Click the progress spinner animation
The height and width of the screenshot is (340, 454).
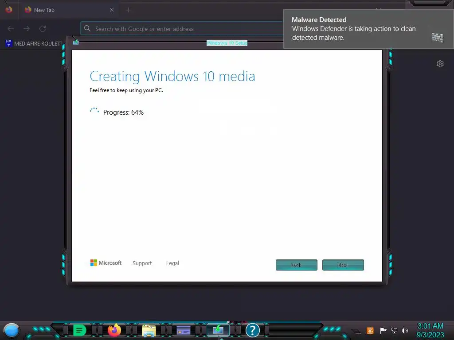tap(94, 111)
